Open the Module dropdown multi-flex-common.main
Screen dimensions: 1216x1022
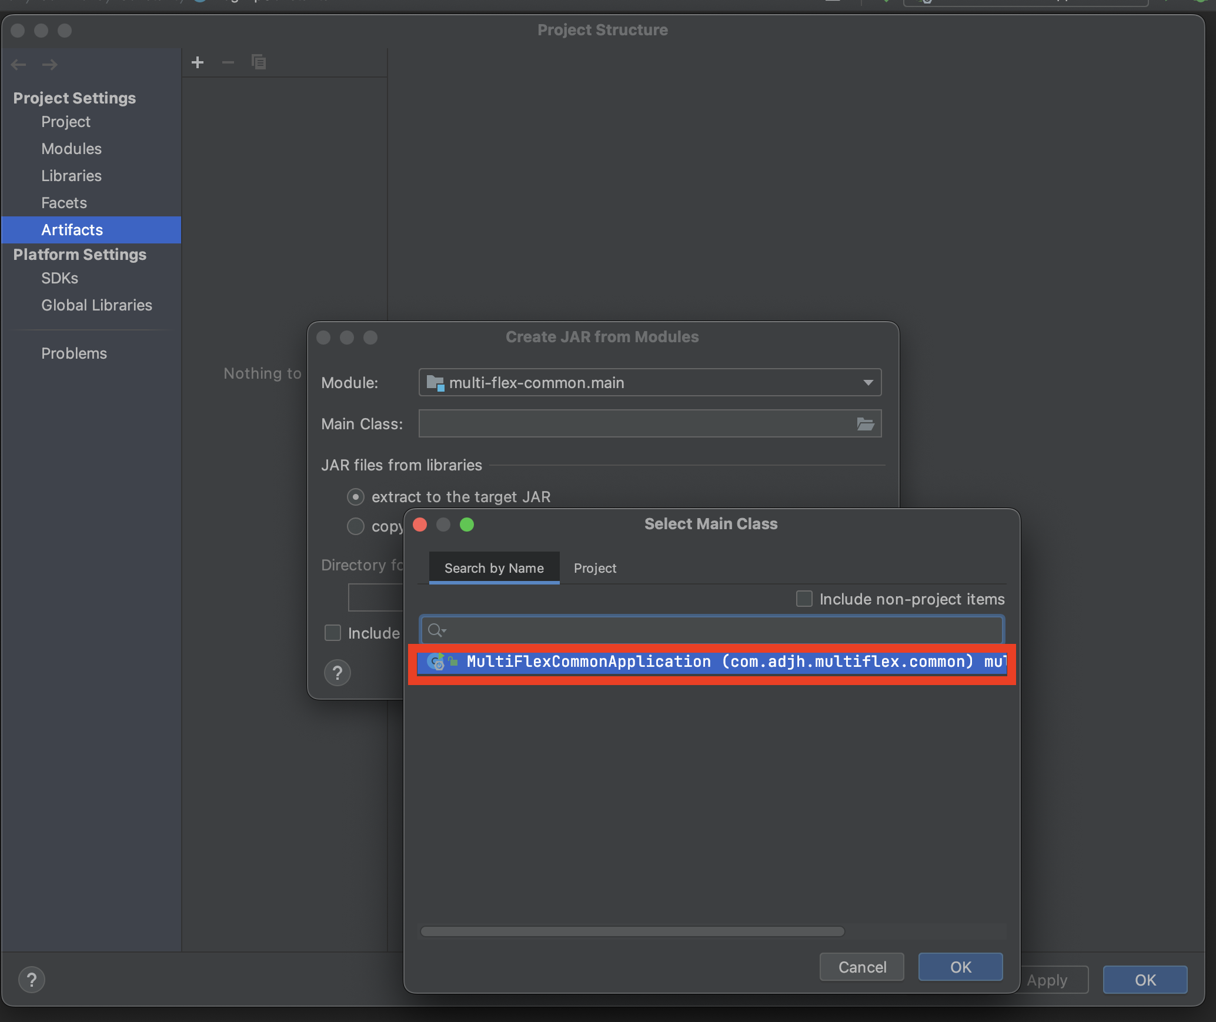click(650, 383)
